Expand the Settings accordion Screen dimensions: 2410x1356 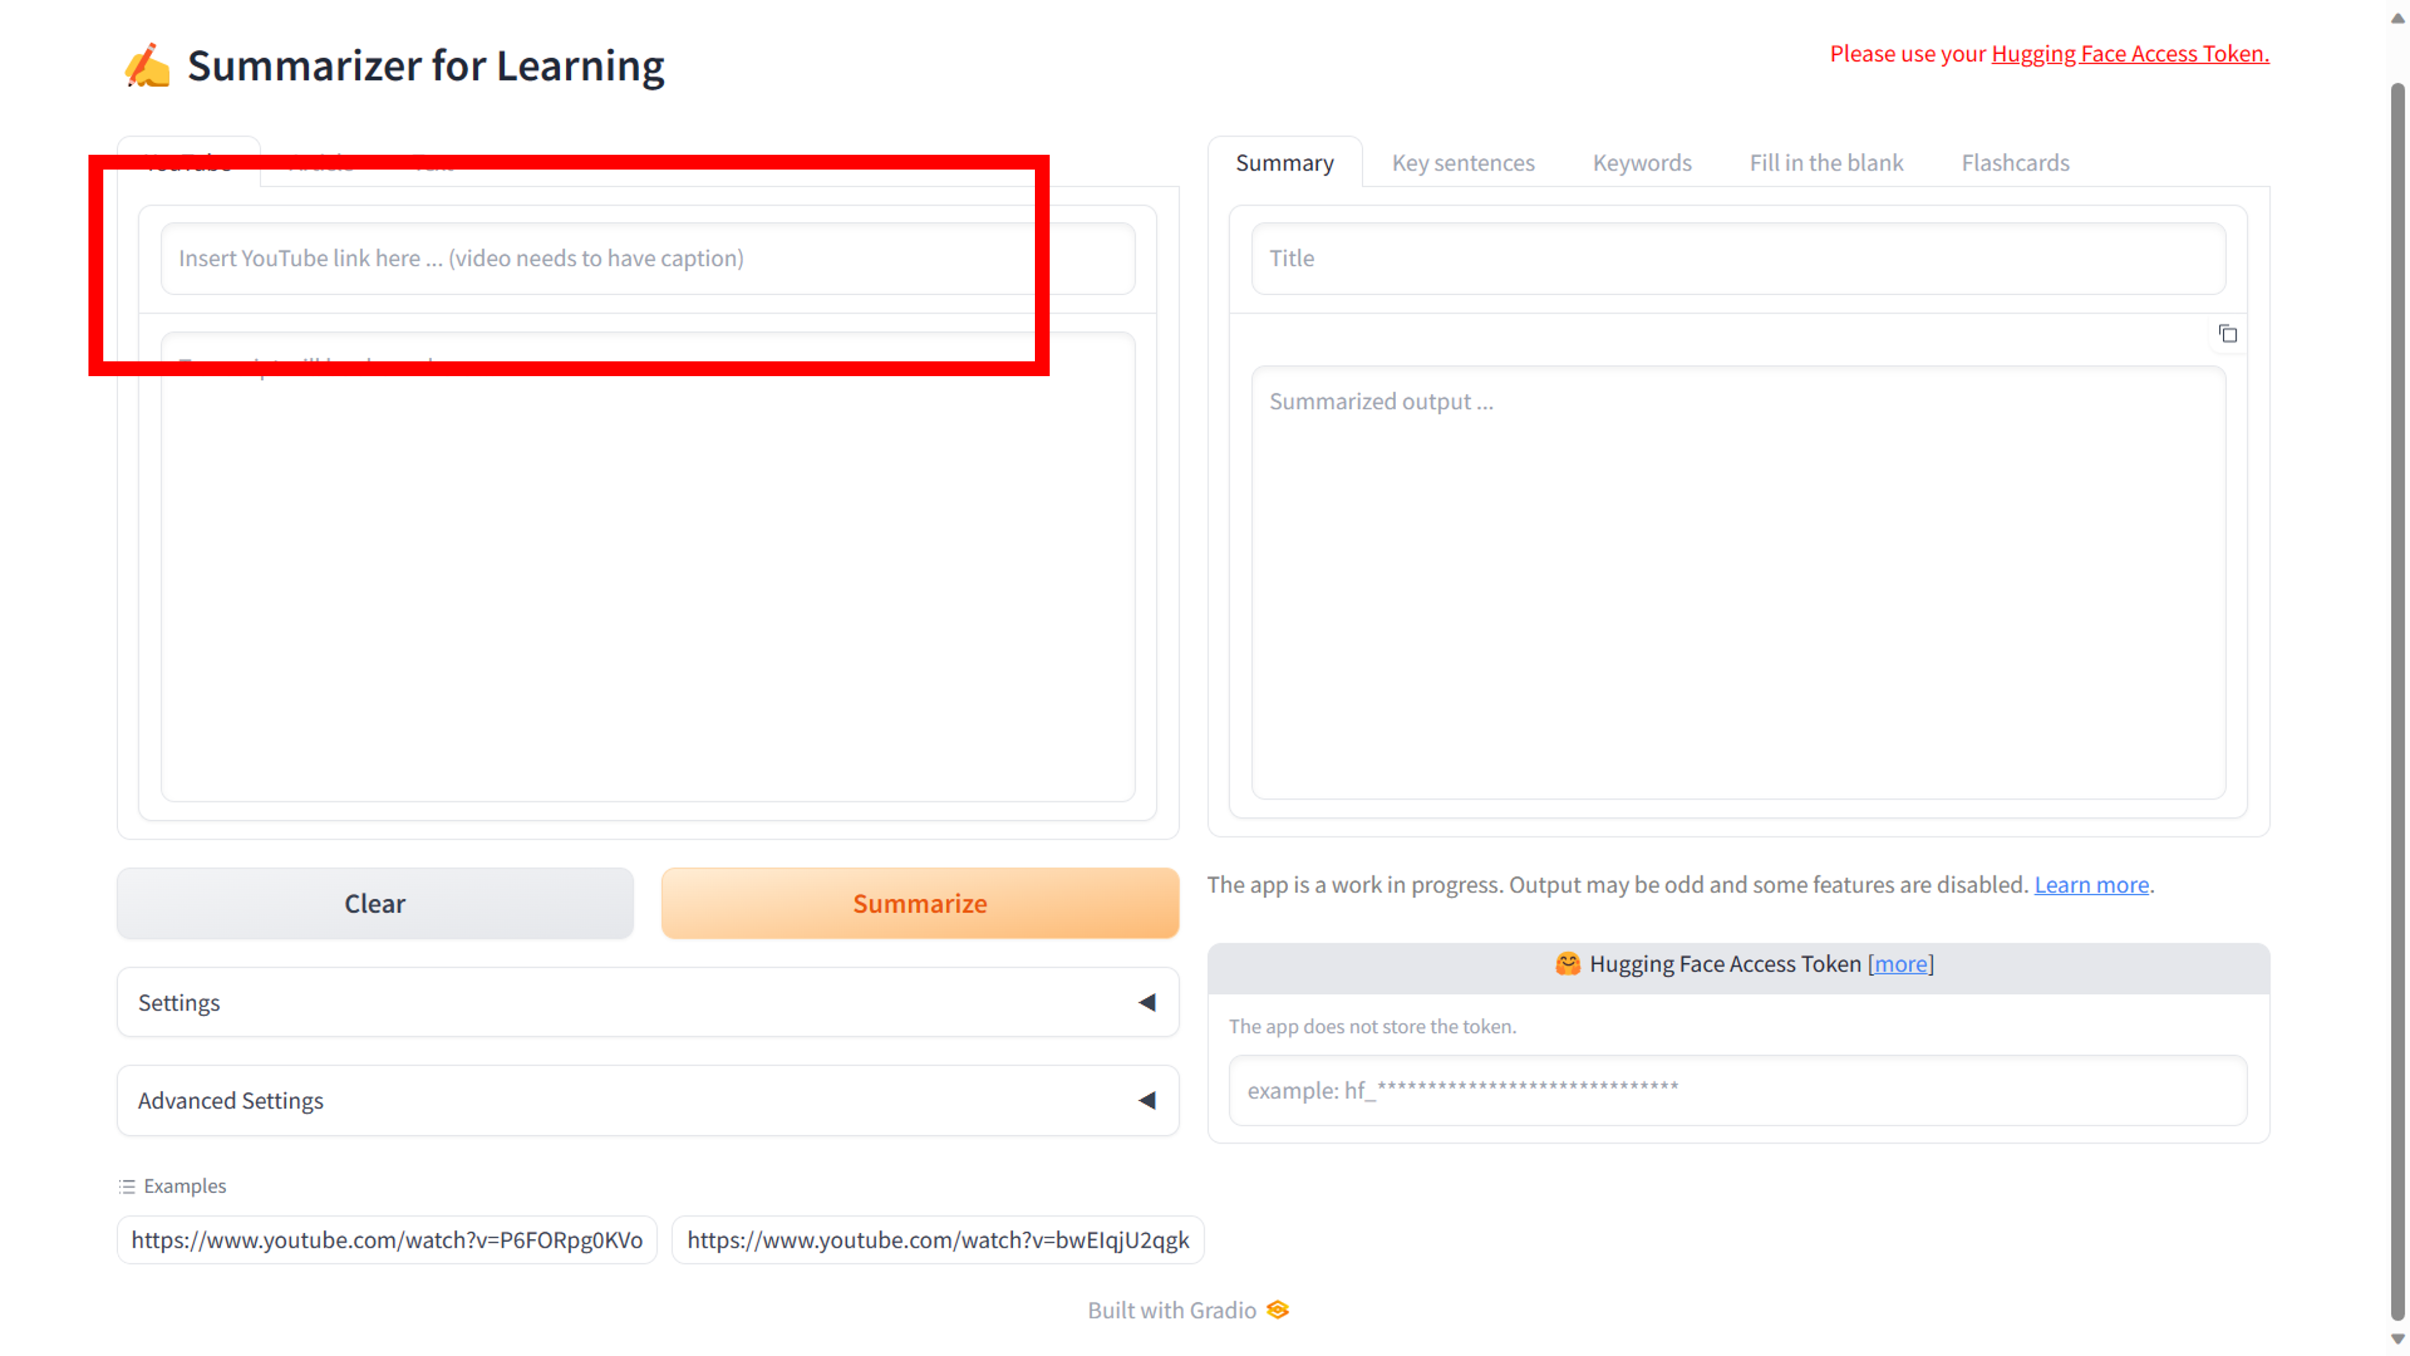(x=646, y=1002)
